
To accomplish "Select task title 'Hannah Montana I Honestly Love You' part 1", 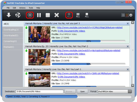I will pyautogui.click(x=53, y=69).
